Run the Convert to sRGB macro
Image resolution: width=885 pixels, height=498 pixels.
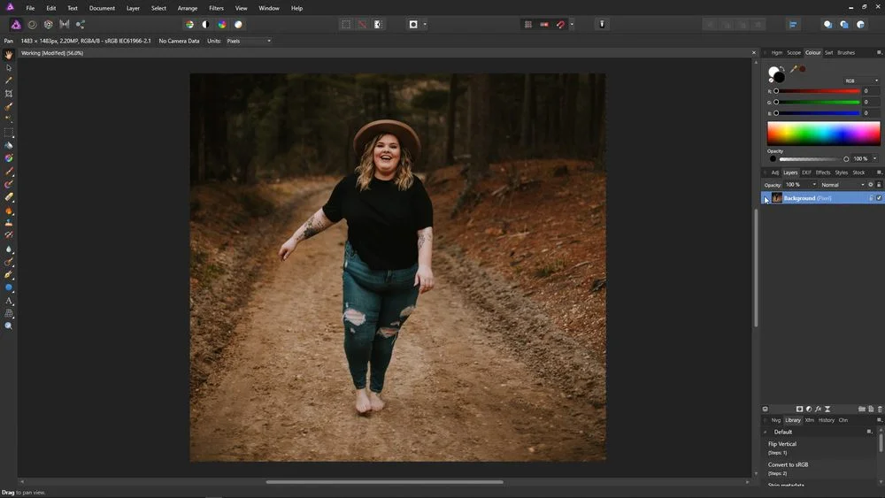point(788,464)
